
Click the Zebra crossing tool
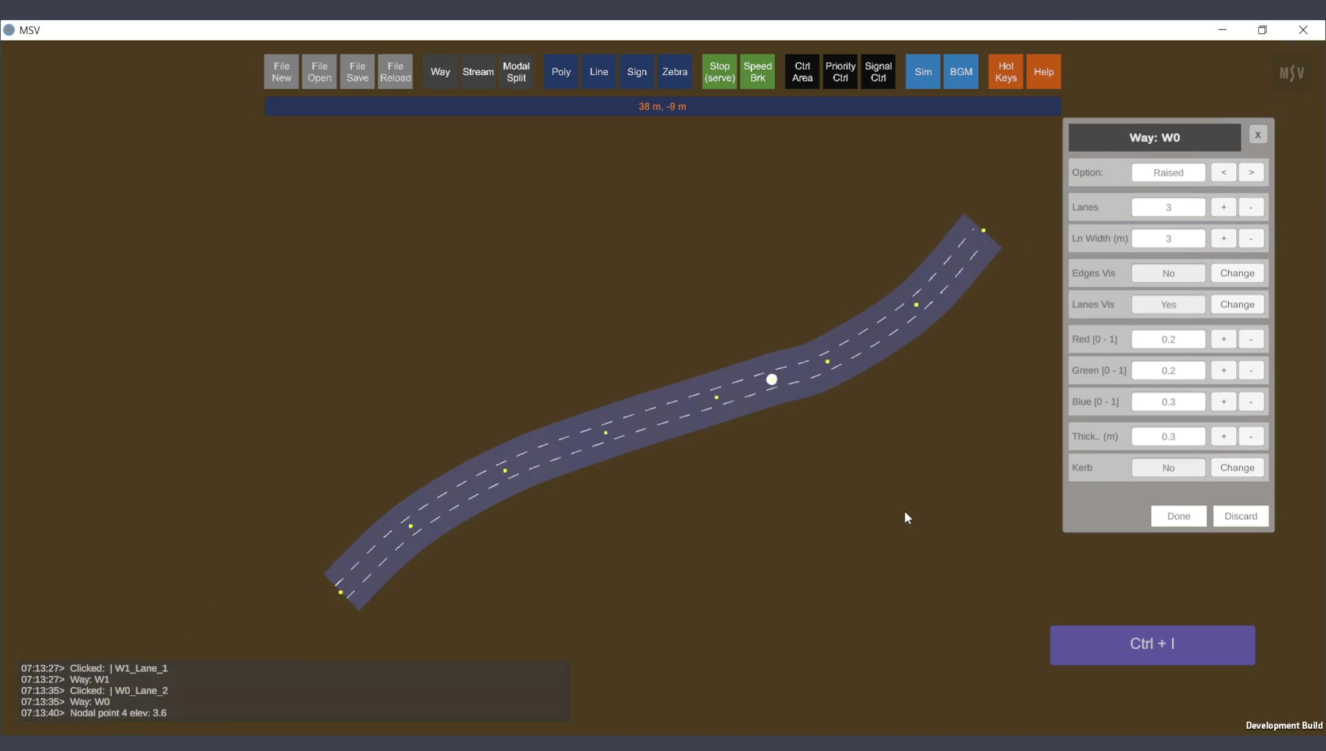point(674,72)
